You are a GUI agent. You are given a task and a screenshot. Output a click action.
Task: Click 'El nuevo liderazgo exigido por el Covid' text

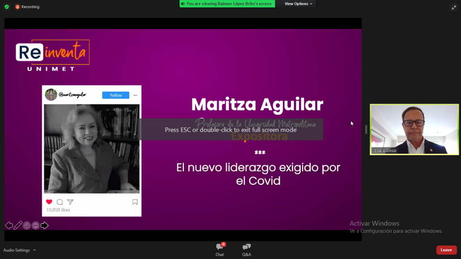(258, 174)
